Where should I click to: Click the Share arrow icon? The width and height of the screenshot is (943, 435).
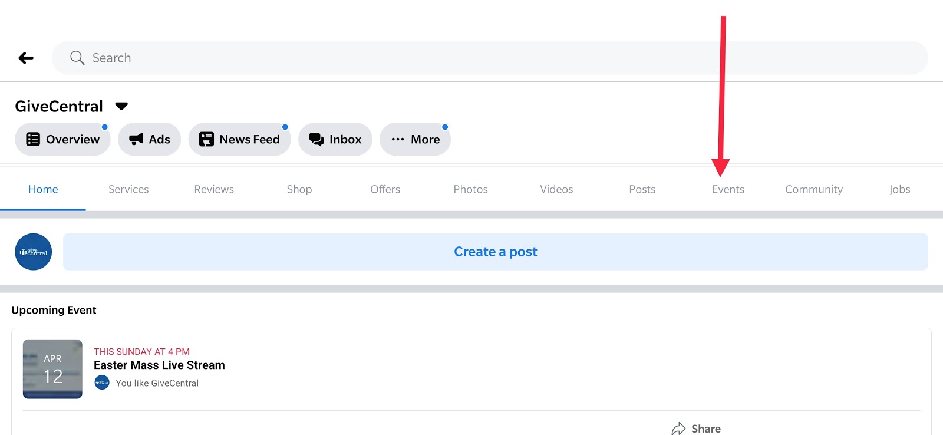[679, 429]
